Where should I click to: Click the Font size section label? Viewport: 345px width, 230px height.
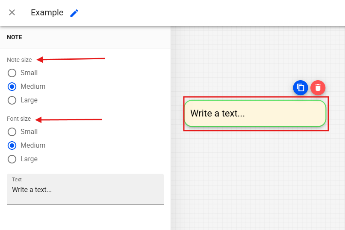[x=19, y=119]
